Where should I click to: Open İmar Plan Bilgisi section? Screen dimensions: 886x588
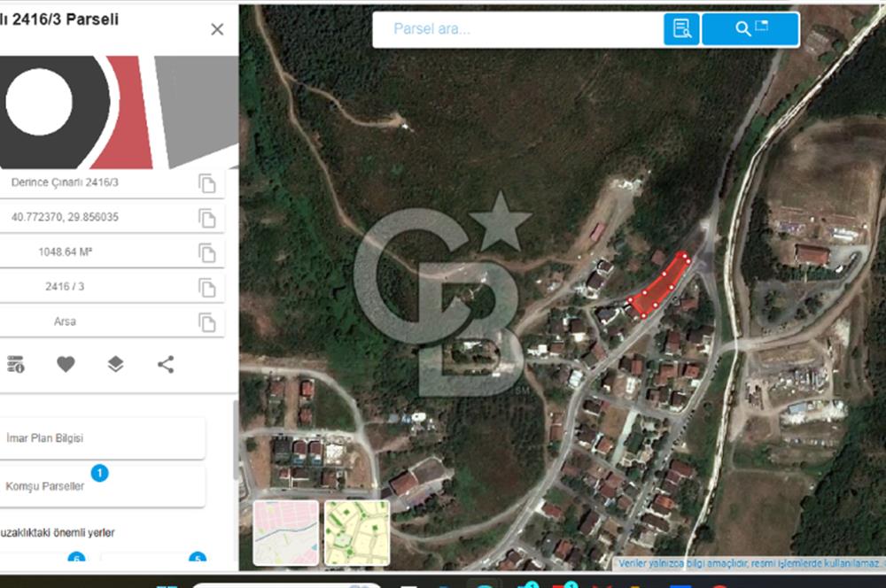click(103, 438)
